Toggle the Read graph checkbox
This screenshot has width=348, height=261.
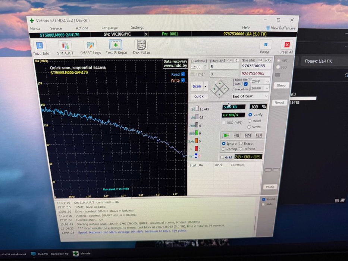coord(183,74)
